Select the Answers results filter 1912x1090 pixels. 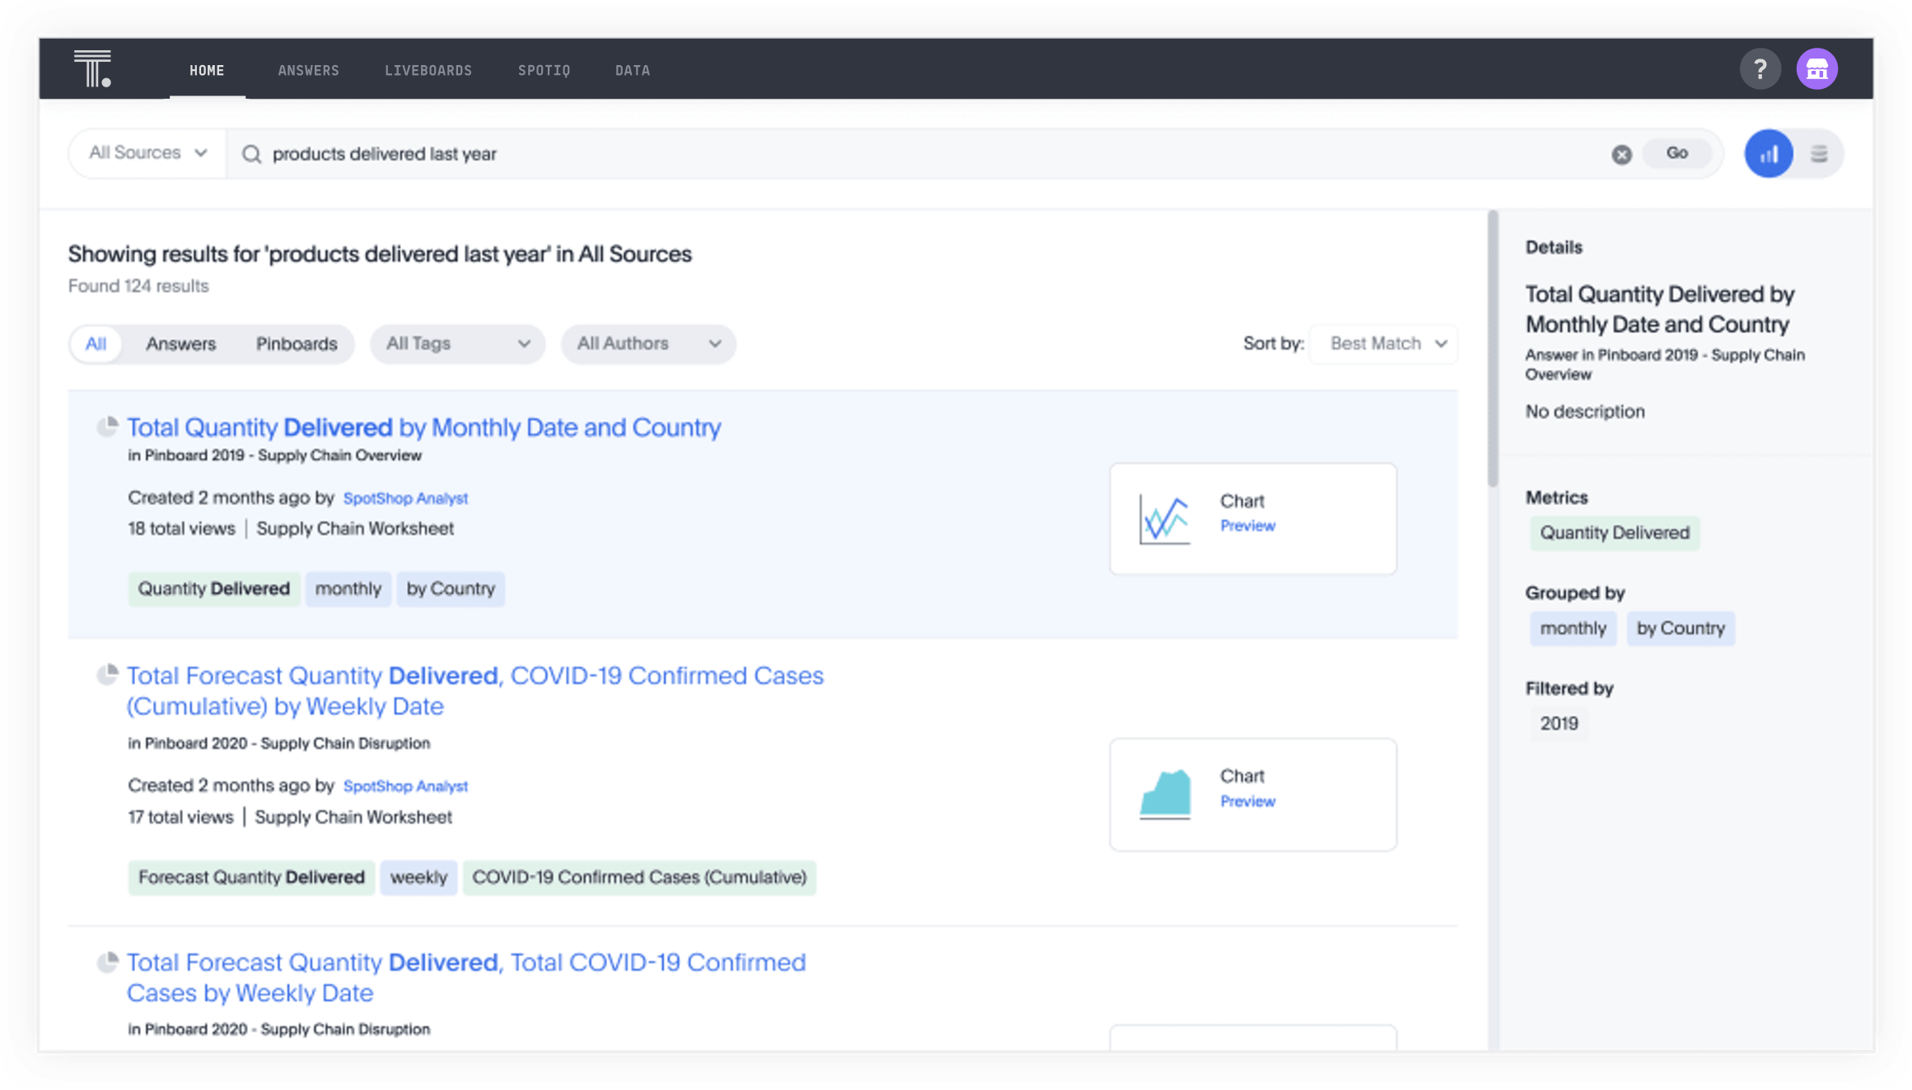pos(180,344)
